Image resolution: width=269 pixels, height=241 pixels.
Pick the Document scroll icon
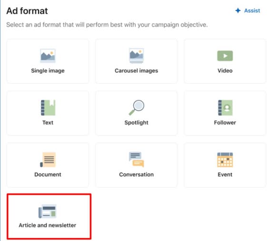48,160
